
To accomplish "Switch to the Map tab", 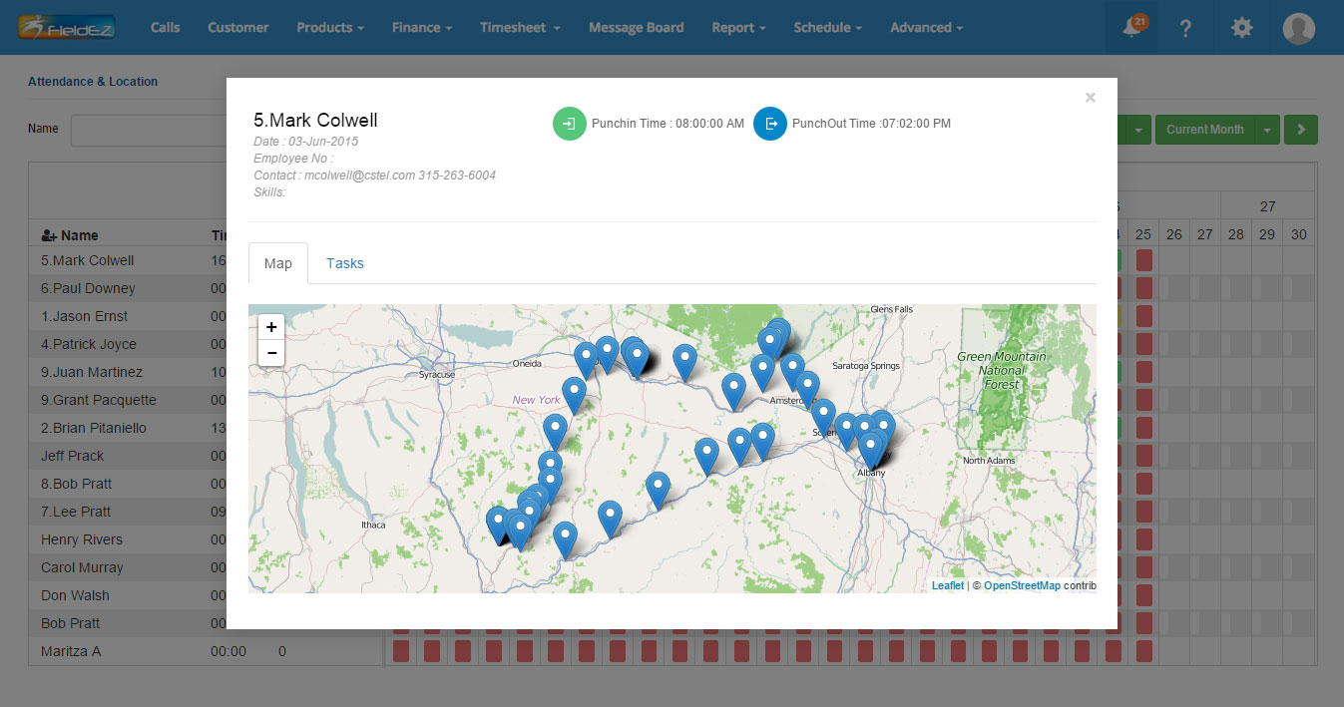I will tap(278, 263).
